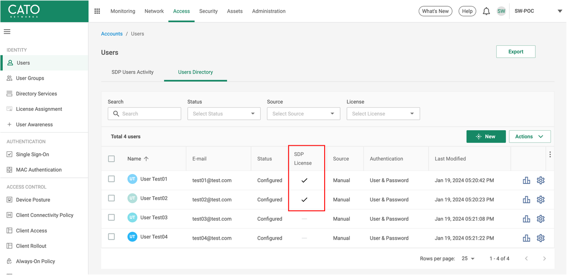The width and height of the screenshot is (567, 275).
Task: Click the SW user avatar icon
Action: 501,11
